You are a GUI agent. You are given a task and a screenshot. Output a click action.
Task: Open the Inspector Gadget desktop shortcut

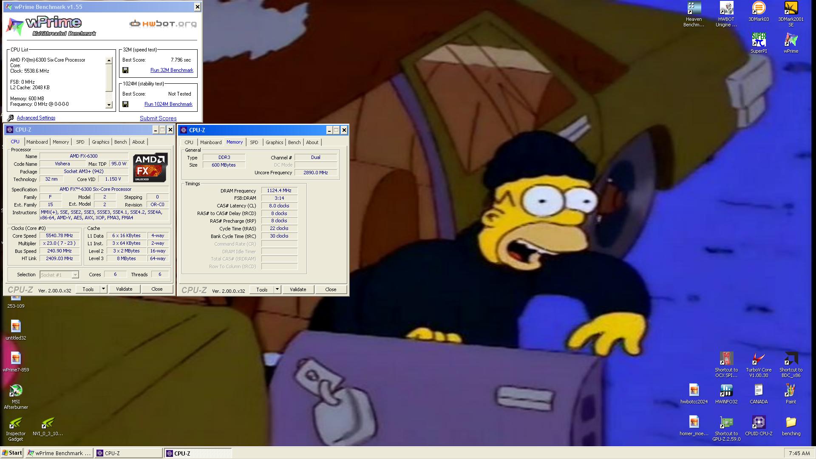(x=16, y=429)
